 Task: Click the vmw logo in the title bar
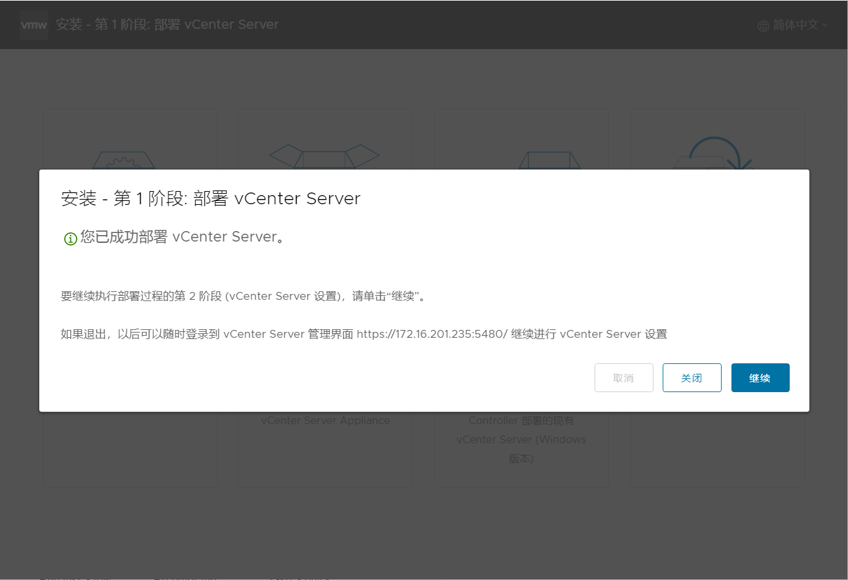click(33, 24)
